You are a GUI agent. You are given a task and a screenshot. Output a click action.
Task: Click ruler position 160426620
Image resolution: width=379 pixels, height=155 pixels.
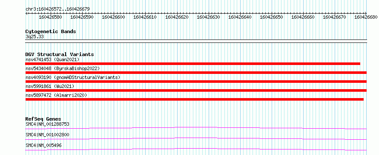(x=177, y=17)
